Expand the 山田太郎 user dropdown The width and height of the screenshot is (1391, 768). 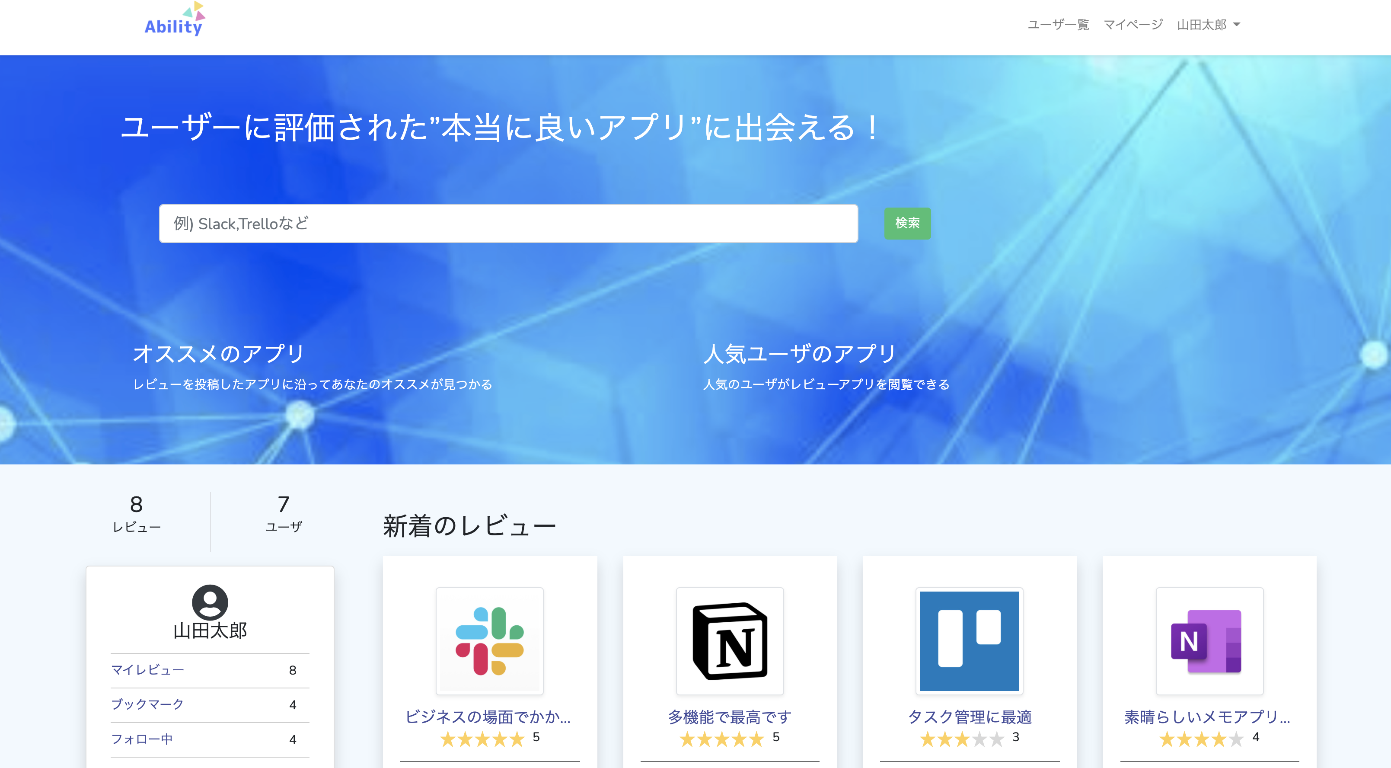pyautogui.click(x=1209, y=25)
